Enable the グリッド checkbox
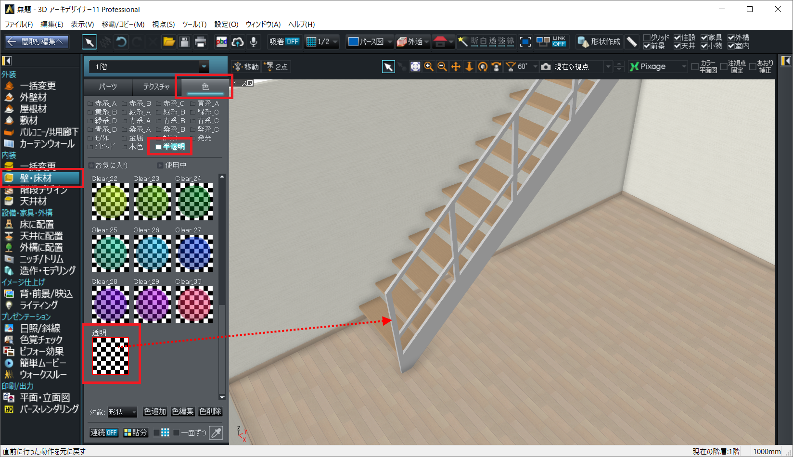Viewport: 793px width, 457px height. point(647,38)
